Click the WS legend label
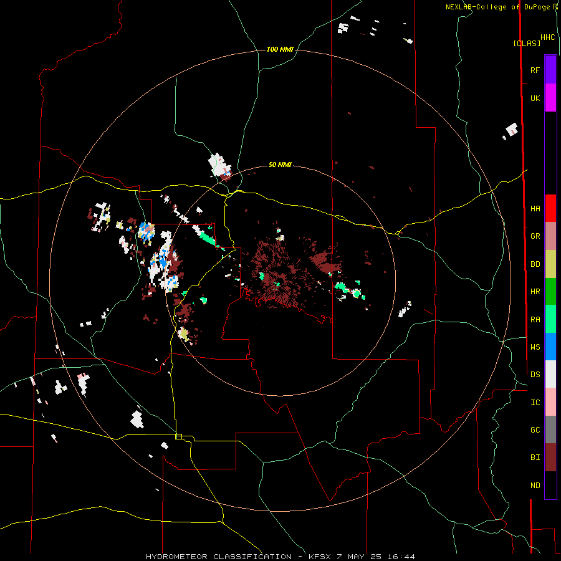Image resolution: width=561 pixels, height=561 pixels. tap(535, 347)
